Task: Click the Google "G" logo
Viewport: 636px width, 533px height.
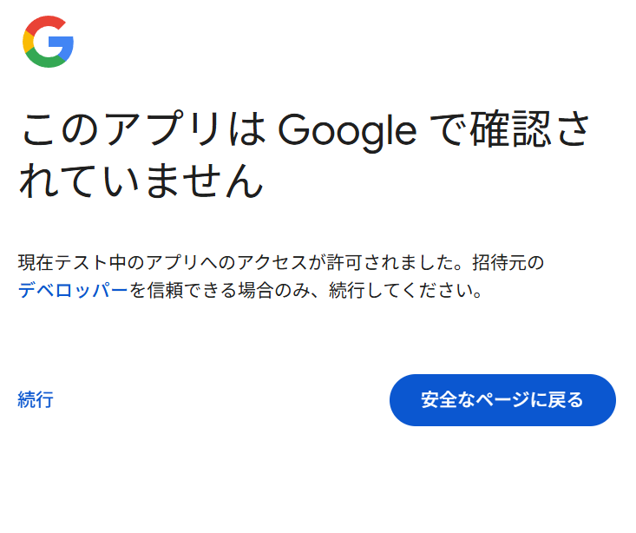Action: pyautogui.click(x=48, y=42)
